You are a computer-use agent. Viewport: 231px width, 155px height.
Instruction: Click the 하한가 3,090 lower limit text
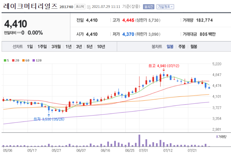pyautogui.click(x=148, y=34)
